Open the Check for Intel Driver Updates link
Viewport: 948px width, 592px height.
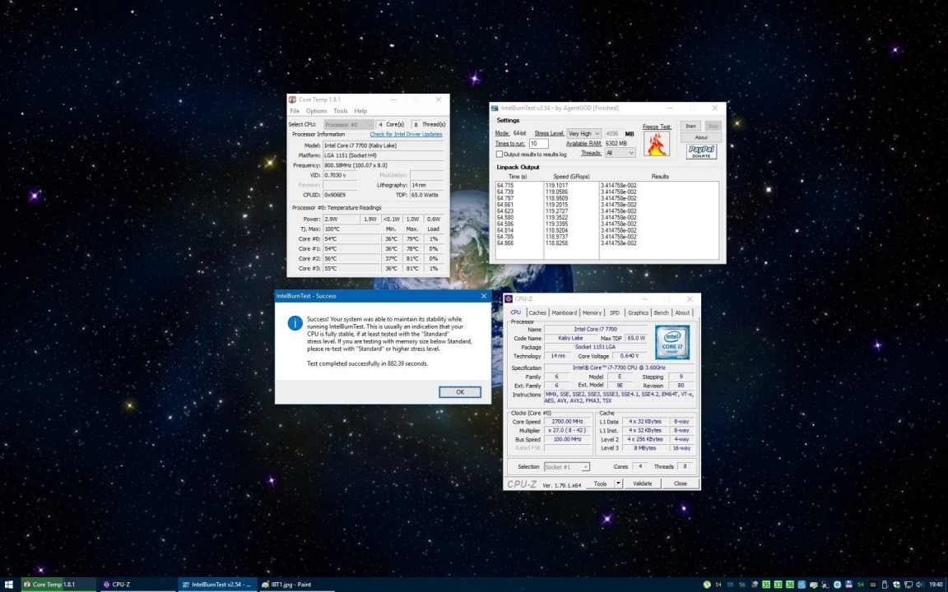[406, 135]
